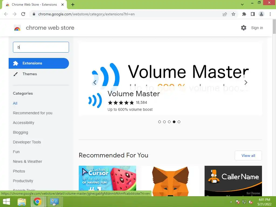Click Sign in link
Viewport: 276px width, 207px height.
(x=257, y=28)
